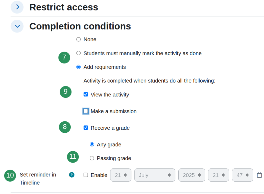Image resolution: width=264 pixels, height=194 pixels.
Task: Click the green number 11 badge
Action: coord(73,157)
